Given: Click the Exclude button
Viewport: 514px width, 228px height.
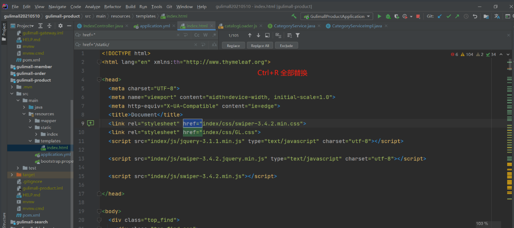Looking at the screenshot, I should 286,45.
